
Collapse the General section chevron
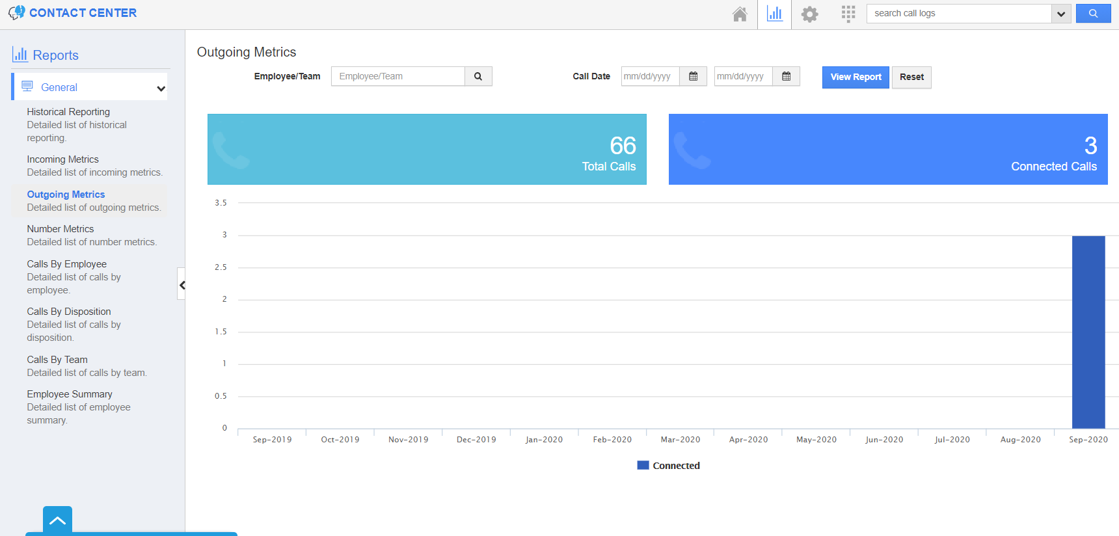click(x=161, y=88)
